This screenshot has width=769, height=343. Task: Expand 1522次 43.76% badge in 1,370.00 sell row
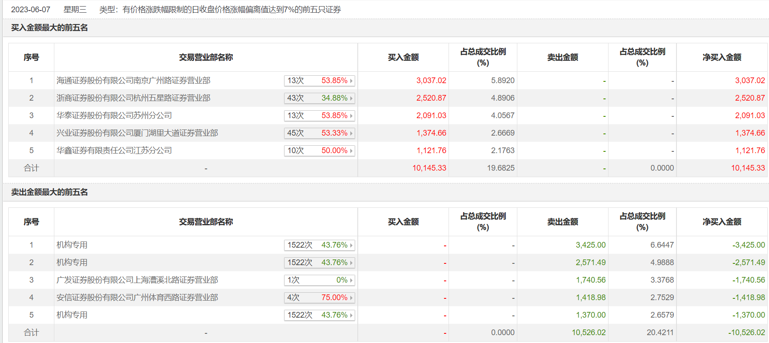coord(320,315)
